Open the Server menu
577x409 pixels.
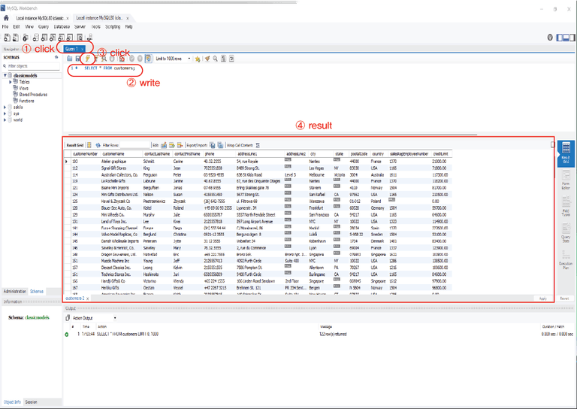coord(80,26)
